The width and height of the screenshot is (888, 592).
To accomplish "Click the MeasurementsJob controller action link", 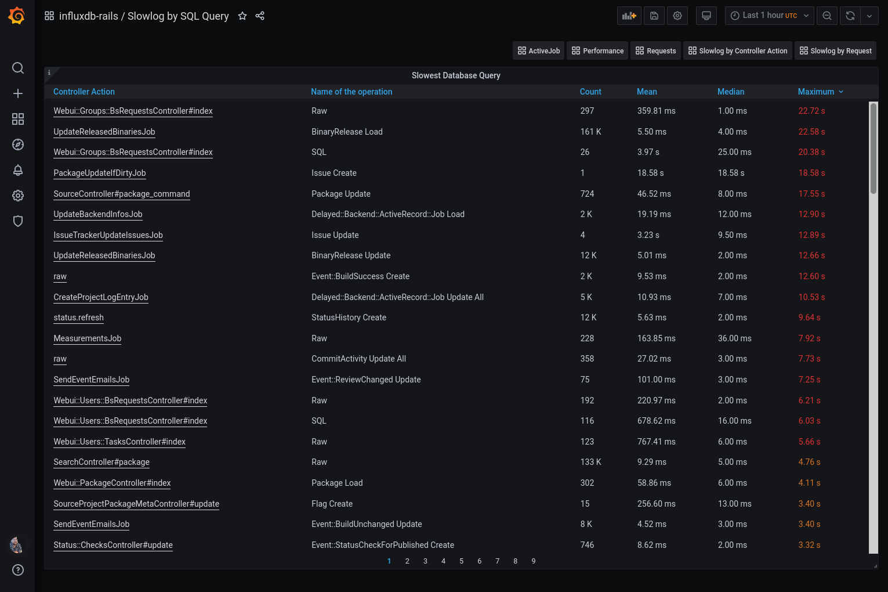I will coord(88,338).
